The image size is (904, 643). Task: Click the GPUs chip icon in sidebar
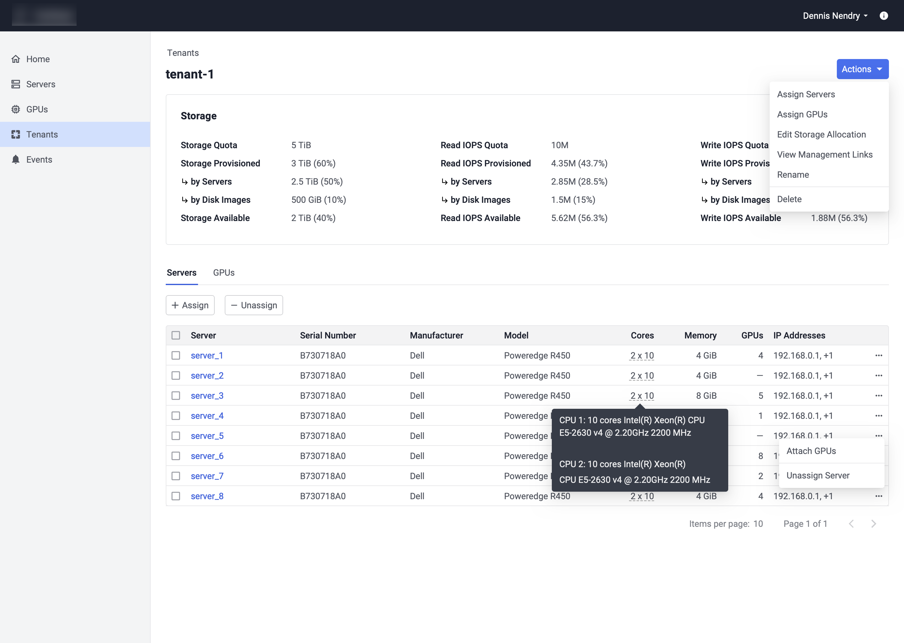pos(16,109)
